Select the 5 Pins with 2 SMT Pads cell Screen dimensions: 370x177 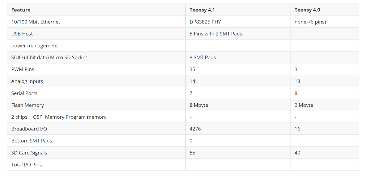[x=216, y=34]
